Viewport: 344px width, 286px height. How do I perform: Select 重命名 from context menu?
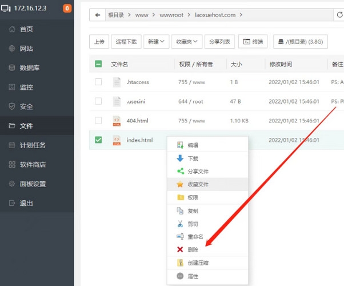pyautogui.click(x=194, y=237)
